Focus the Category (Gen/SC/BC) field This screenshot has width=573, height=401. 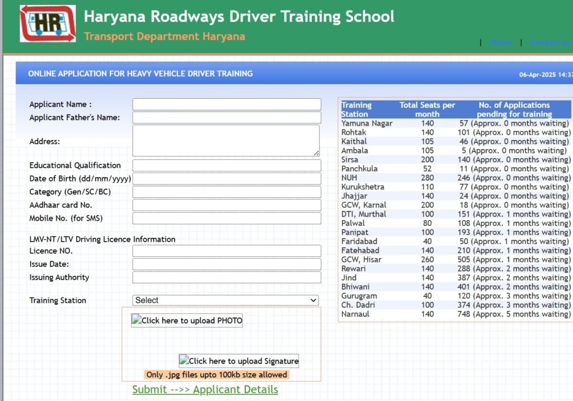[x=227, y=192]
